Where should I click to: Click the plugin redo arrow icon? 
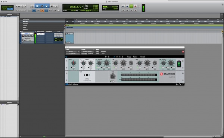pyautogui.click(x=109, y=57)
